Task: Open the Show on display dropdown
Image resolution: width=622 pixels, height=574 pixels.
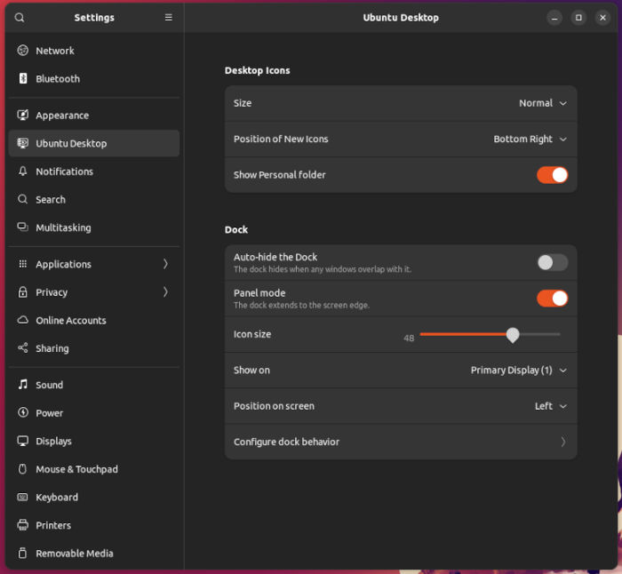Action: 518,371
